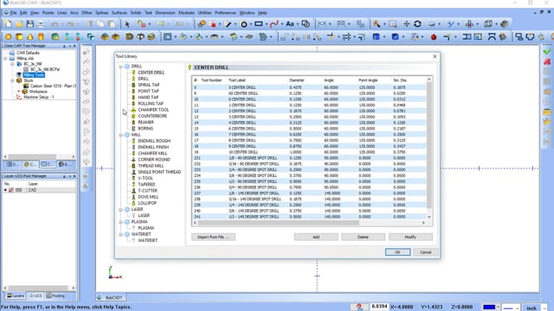Image resolution: width=554 pixels, height=311 pixels.
Task: Choose the red spline curve tool
Action: (274, 24)
